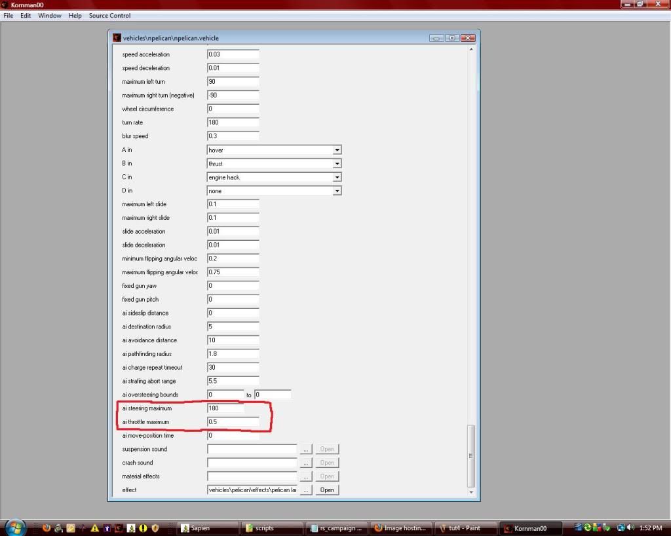
Task: Click the maximum left turn field
Action: 233,82
